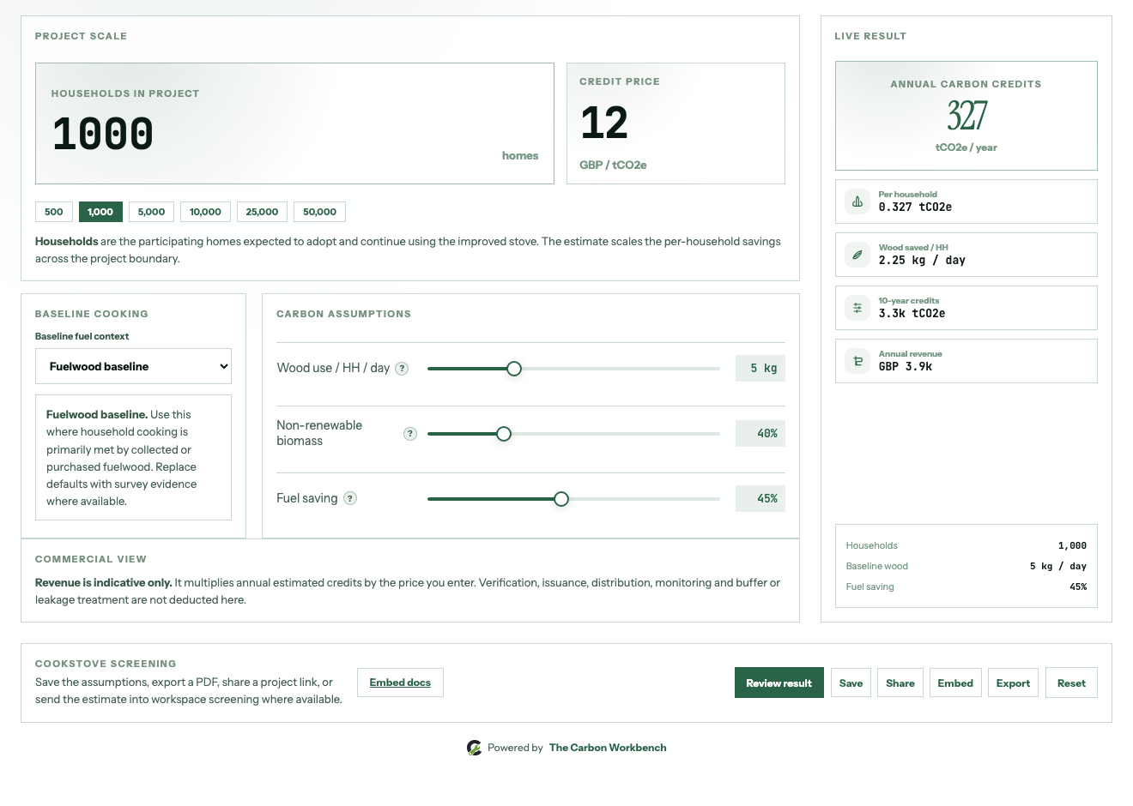The height and width of the screenshot is (806, 1133).
Task: Click the Export button
Action: [1013, 683]
